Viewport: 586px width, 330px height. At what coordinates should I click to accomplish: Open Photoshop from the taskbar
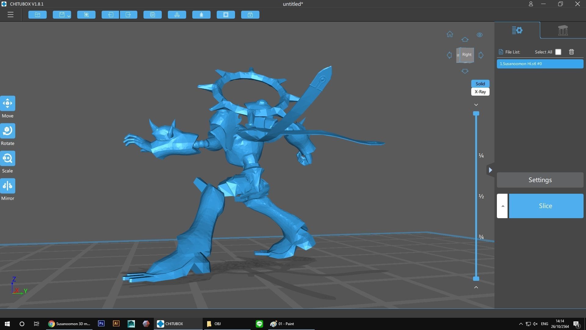(x=101, y=324)
